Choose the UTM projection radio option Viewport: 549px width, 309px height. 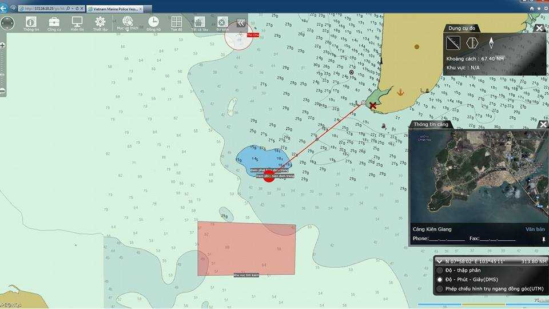click(439, 289)
